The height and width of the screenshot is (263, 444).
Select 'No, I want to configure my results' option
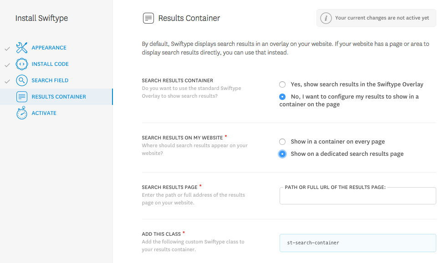point(282,97)
